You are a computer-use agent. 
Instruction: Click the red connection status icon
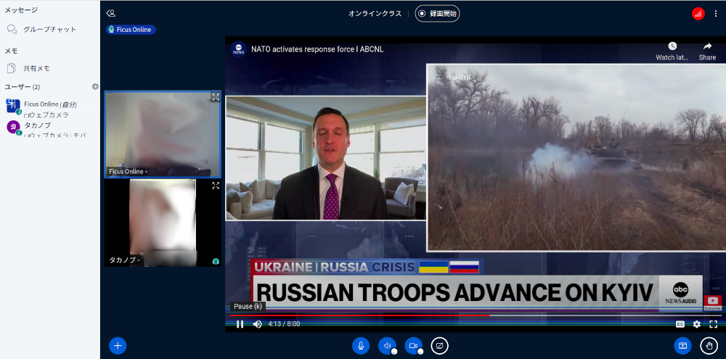pyautogui.click(x=698, y=13)
